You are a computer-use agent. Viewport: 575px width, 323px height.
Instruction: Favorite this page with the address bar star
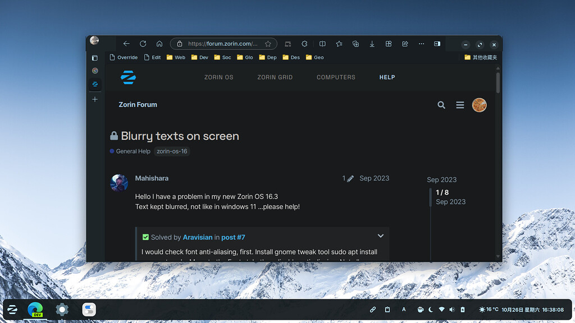coord(268,43)
